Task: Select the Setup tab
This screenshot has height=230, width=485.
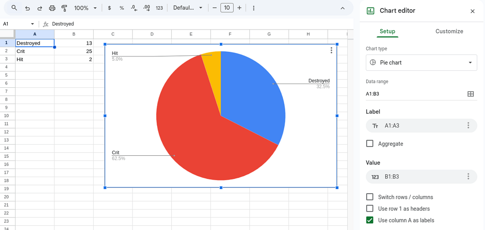Action: [387, 31]
